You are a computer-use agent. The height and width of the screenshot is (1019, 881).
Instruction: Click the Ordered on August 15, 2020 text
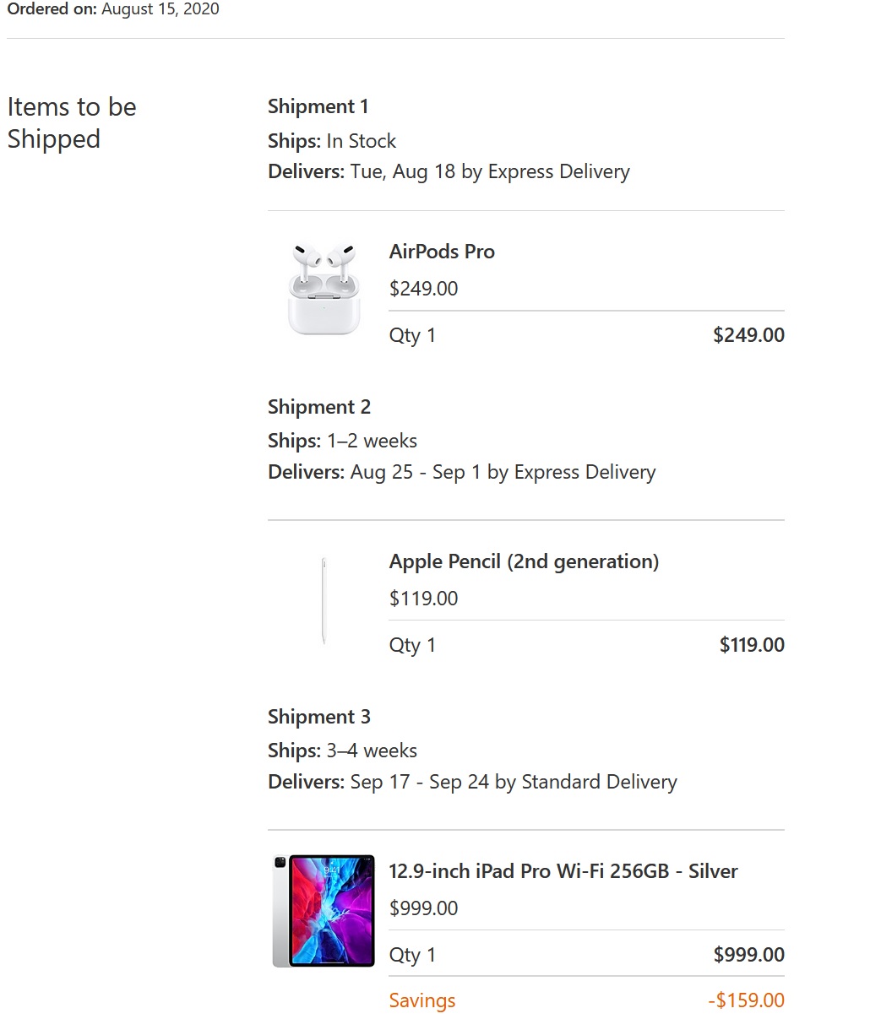113,9
